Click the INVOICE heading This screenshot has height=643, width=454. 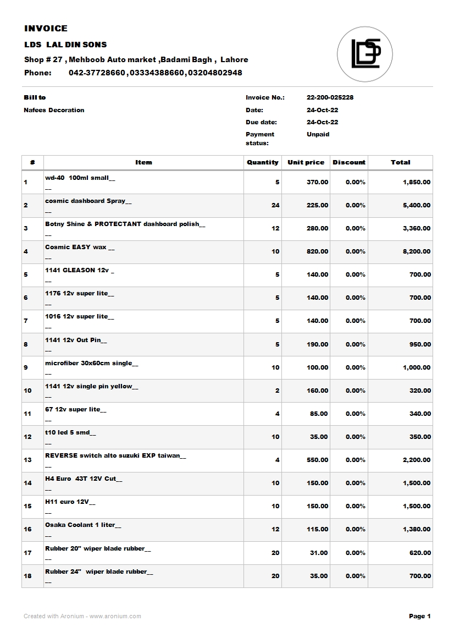point(46,29)
